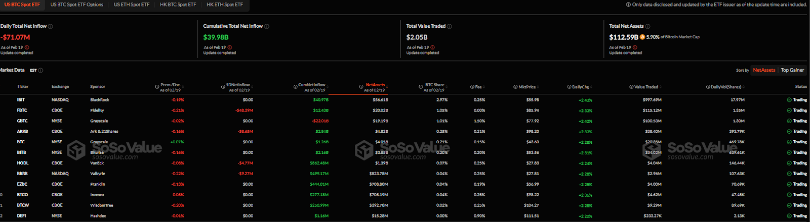Image resolution: width=810 pixels, height=222 pixels.
Task: Switch to US BTC Spot ETF Options tab
Action: click(77, 5)
